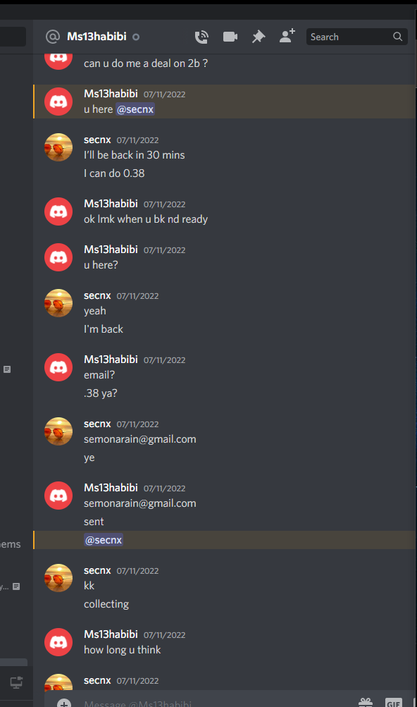
Task: Click Ms13habibi name in the chat header
Action: [97, 37]
